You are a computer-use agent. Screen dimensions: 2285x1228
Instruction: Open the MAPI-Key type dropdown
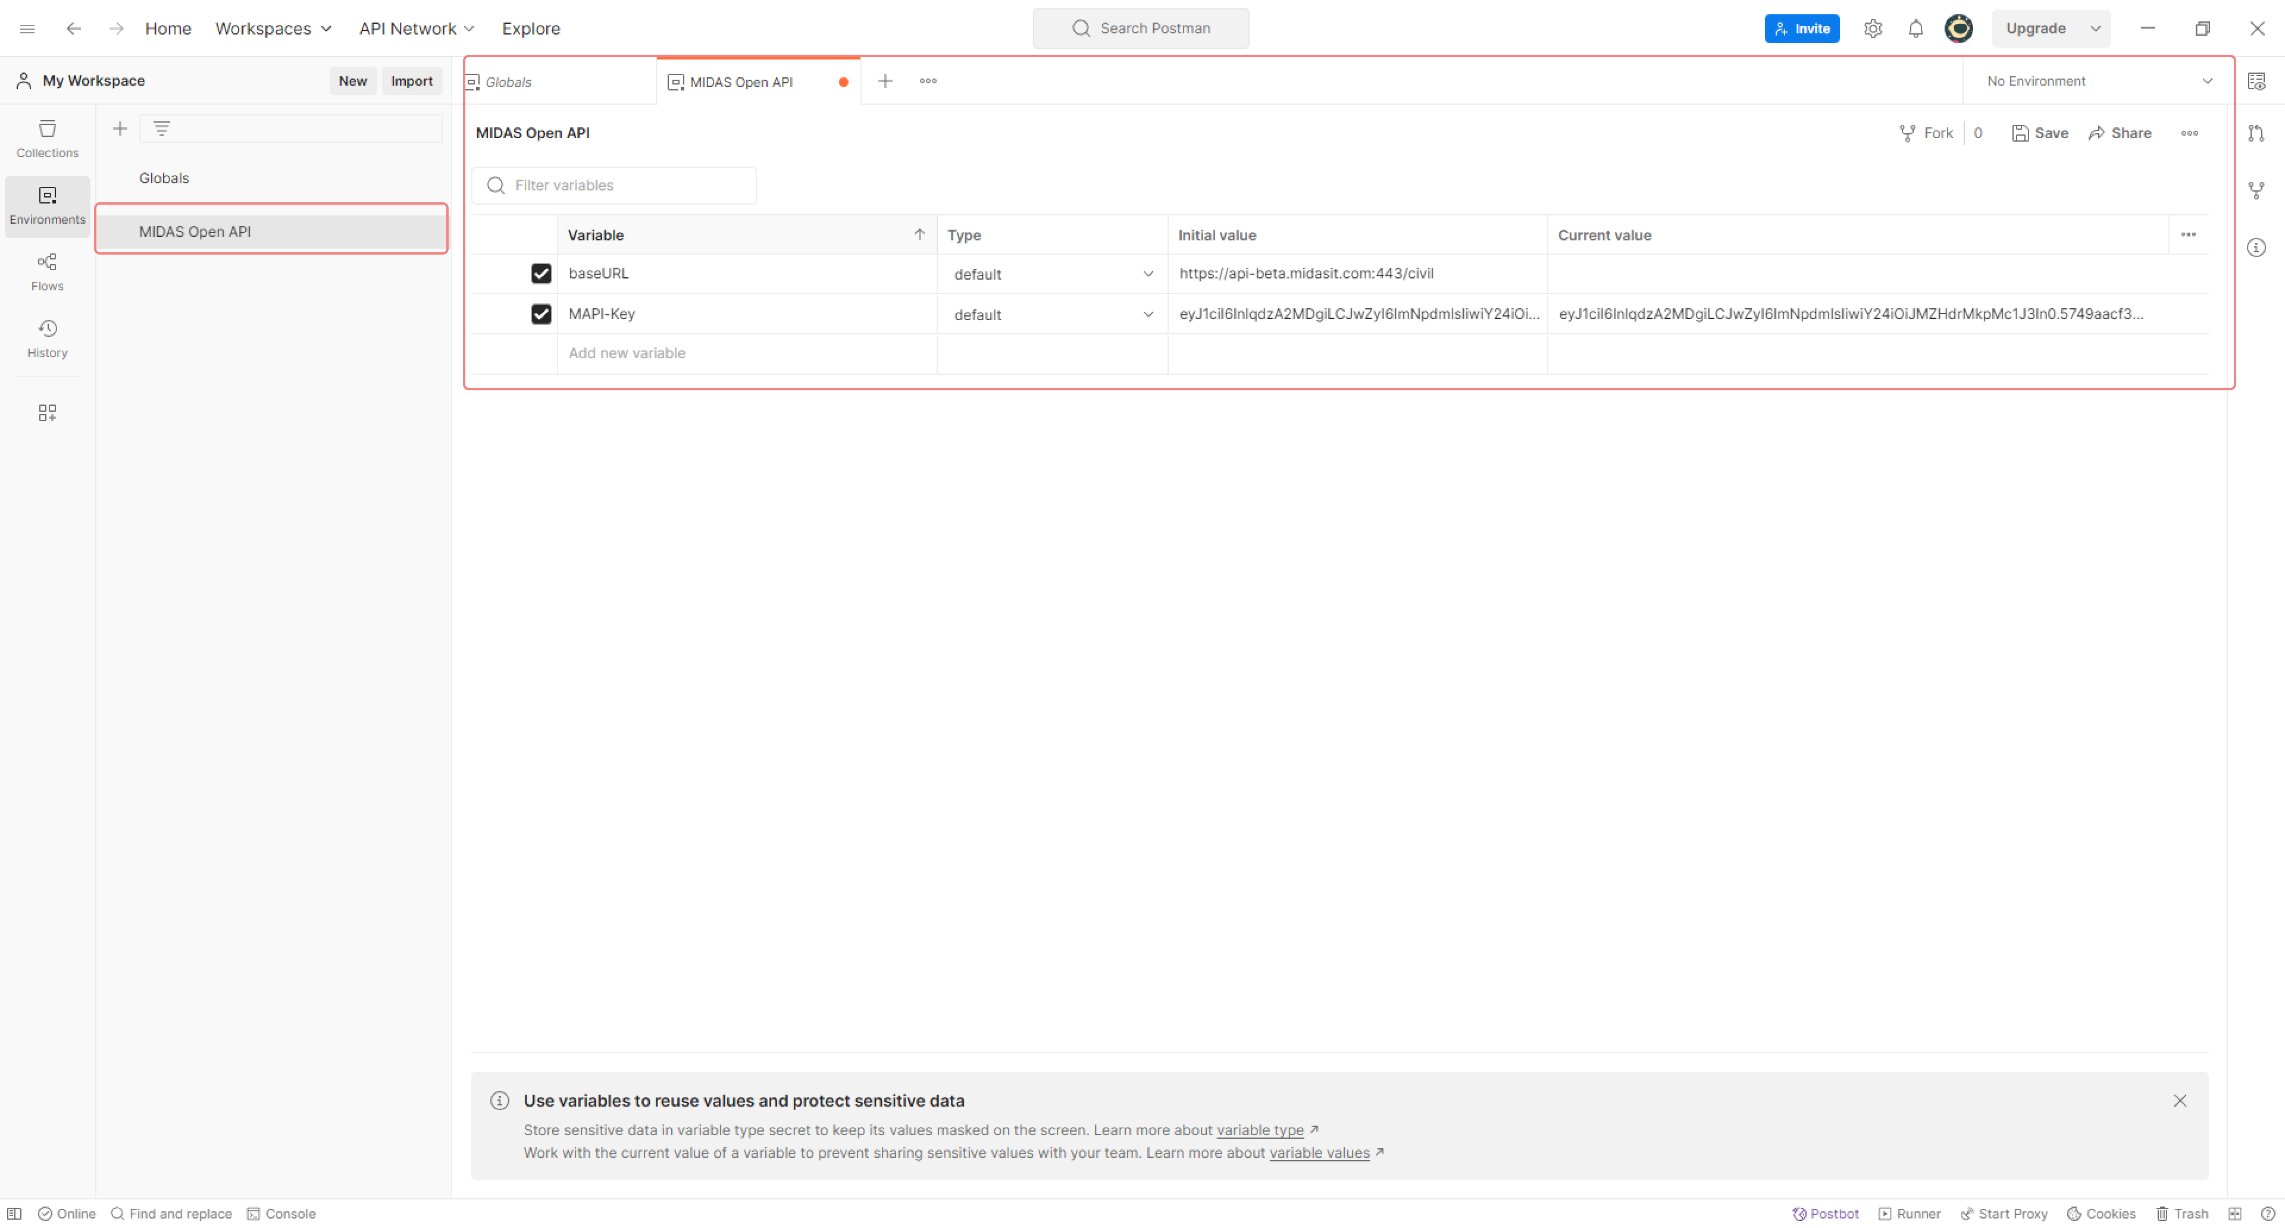pyautogui.click(x=1052, y=315)
